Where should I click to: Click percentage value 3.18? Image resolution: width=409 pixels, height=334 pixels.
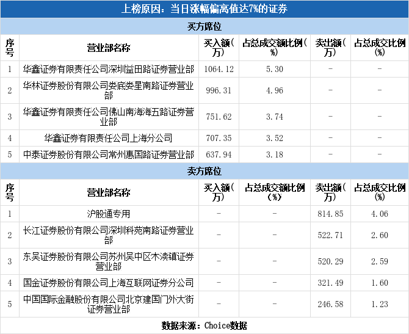[x=275, y=154]
